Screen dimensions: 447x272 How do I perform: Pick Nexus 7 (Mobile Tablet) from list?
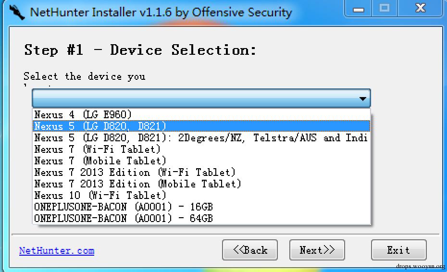coord(201,161)
